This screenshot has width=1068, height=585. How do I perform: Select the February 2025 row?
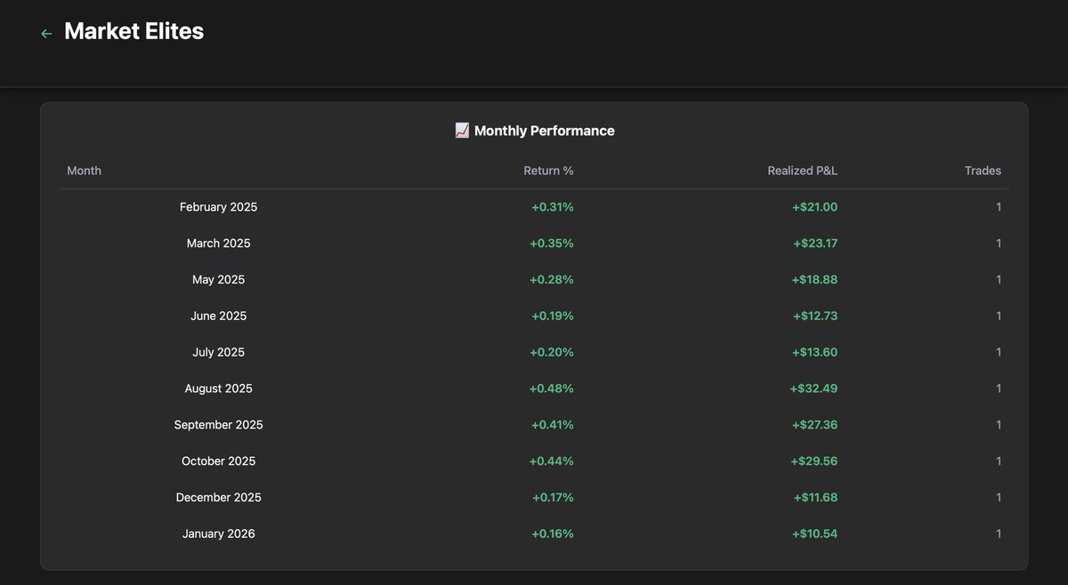[x=534, y=207]
